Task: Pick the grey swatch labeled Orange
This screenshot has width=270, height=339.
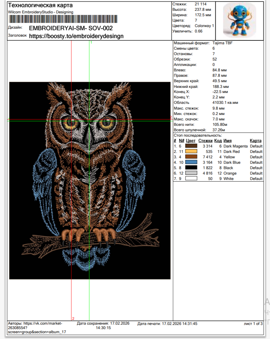Action: tap(191, 173)
